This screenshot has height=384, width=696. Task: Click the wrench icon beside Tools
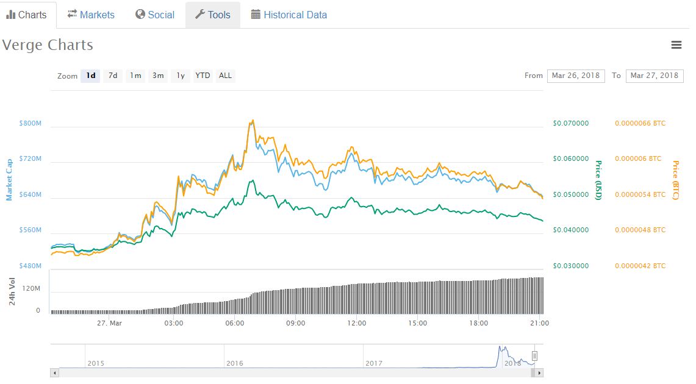[200, 15]
